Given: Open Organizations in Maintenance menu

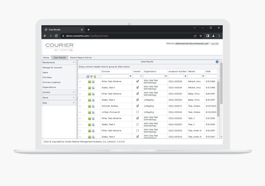Looking at the screenshot, I should (49, 87).
